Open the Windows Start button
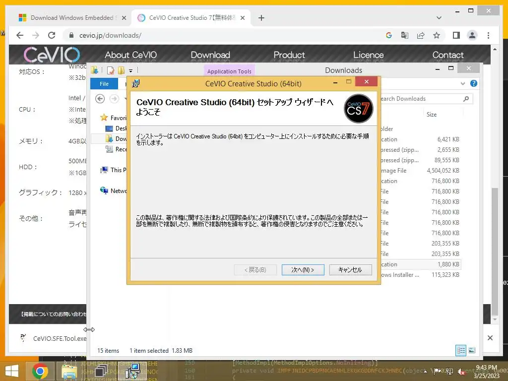Screen dimensions: 508x381 coord(12,371)
